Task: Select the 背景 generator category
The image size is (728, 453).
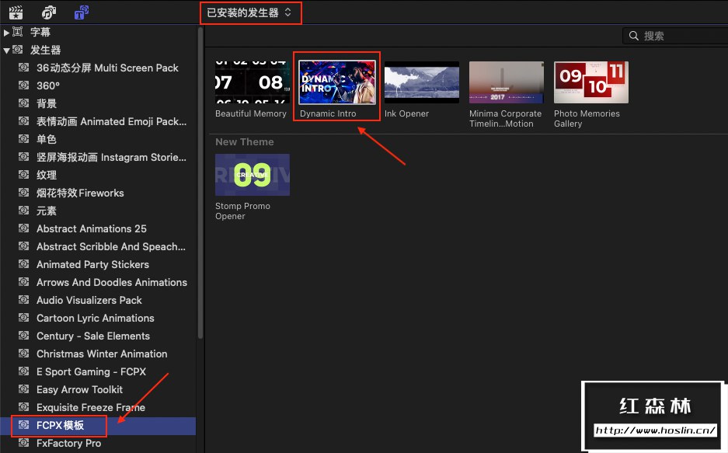Action: 98,103
